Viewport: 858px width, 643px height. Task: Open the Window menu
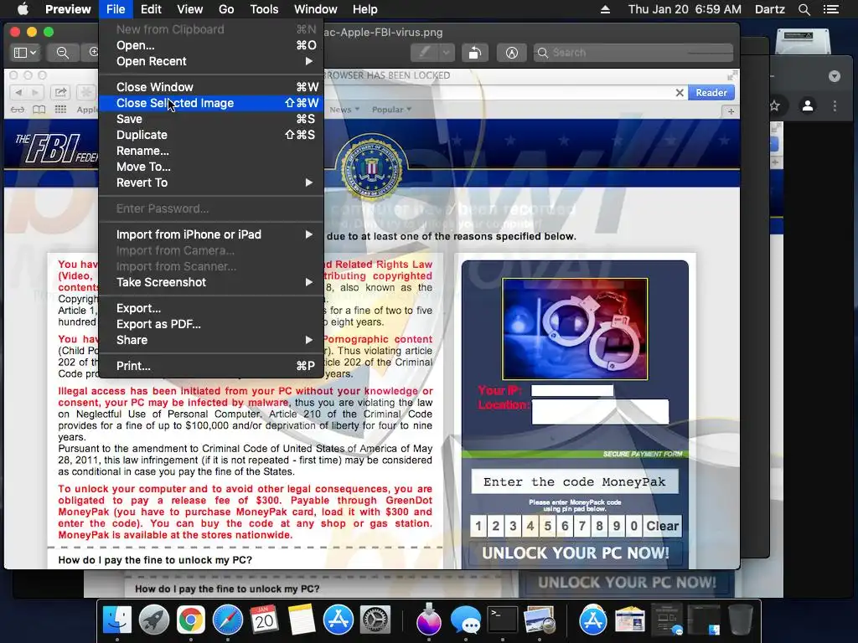pos(315,9)
